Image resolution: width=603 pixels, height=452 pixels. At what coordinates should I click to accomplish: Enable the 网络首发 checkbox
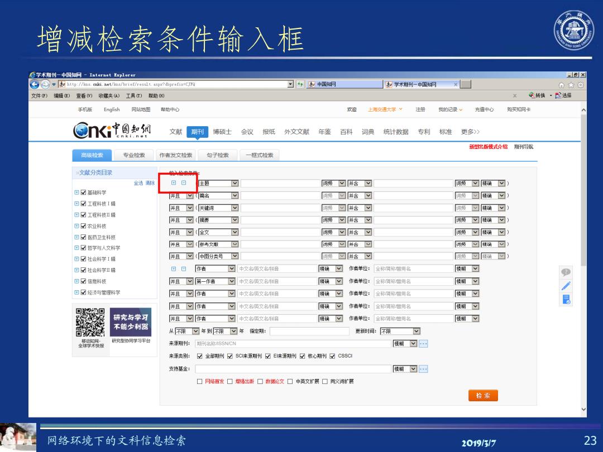(x=199, y=382)
